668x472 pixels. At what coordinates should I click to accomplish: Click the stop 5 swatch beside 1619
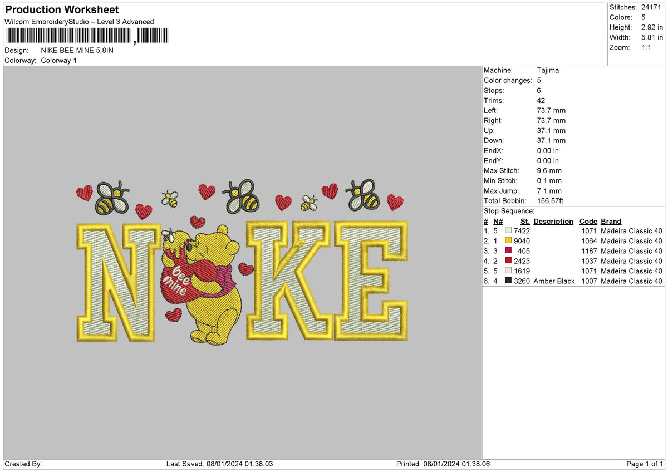pos(508,271)
